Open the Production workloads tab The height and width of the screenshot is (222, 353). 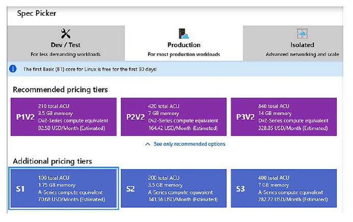click(183, 44)
